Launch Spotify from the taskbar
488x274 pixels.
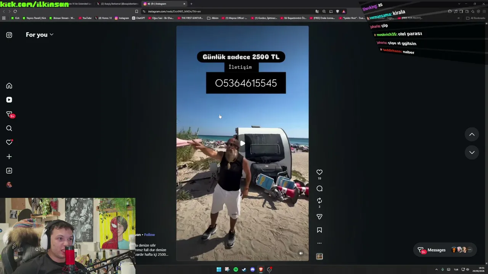click(x=236, y=269)
